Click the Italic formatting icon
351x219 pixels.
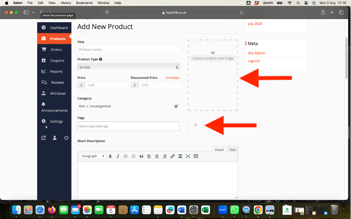(118, 156)
